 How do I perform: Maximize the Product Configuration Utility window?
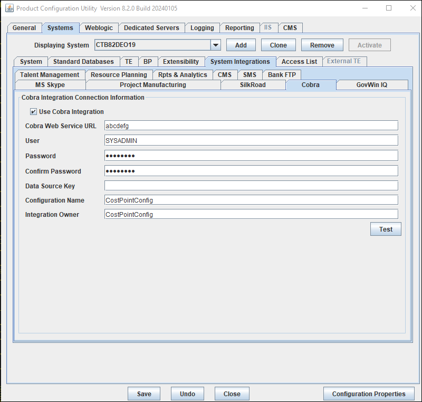click(x=389, y=8)
